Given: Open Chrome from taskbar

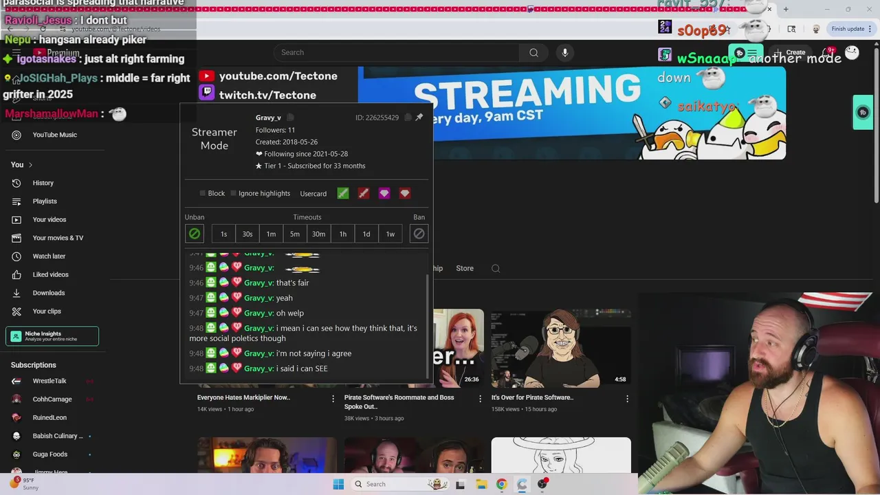Looking at the screenshot, I should point(501,484).
